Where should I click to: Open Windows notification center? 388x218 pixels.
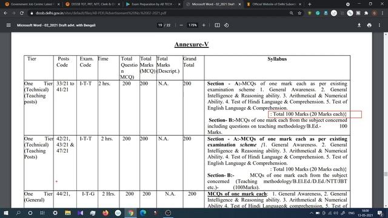(380, 213)
